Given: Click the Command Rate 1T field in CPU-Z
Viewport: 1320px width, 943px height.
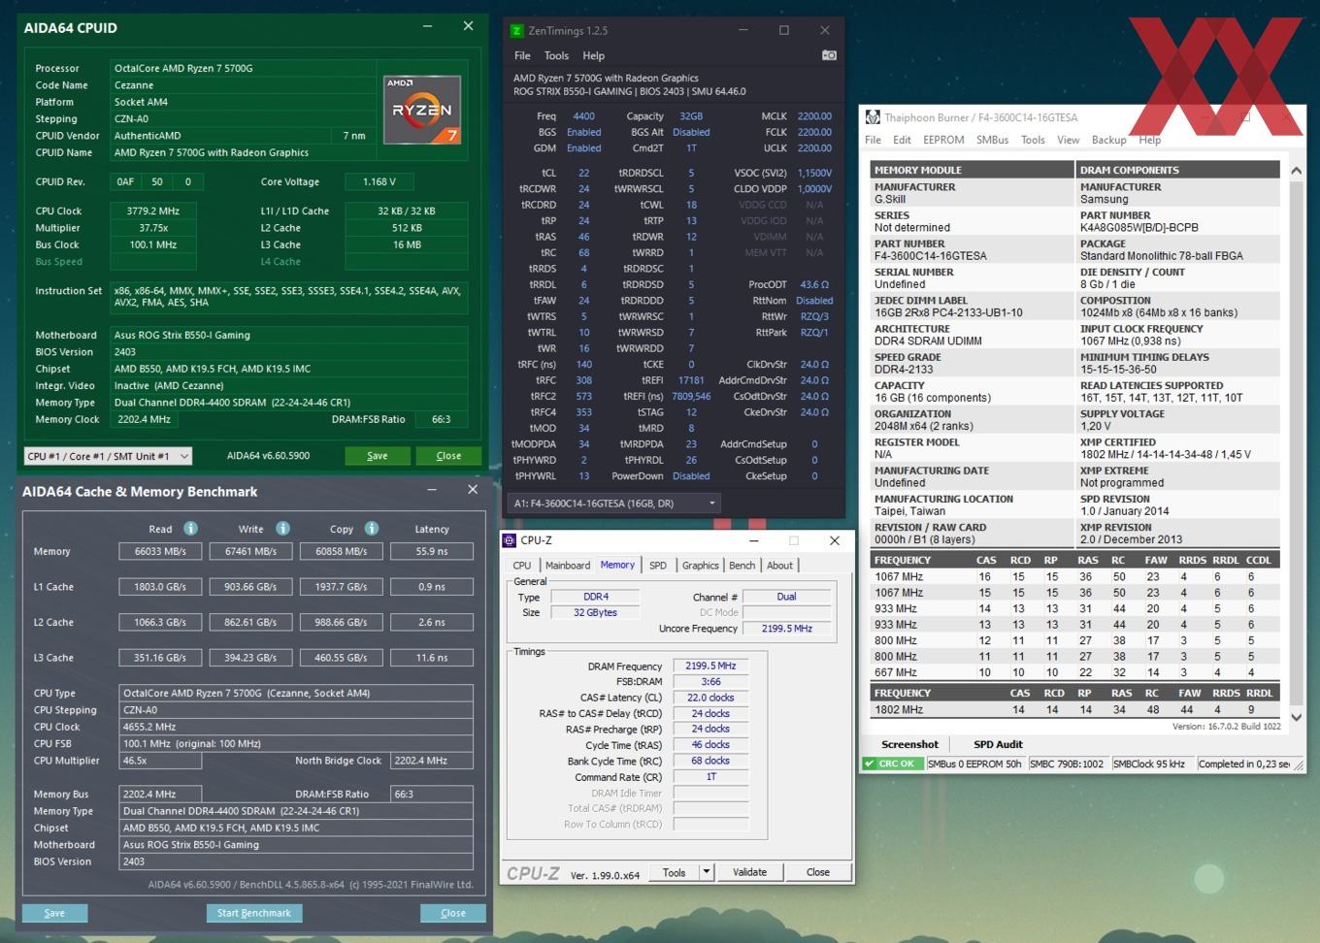Looking at the screenshot, I should click(x=710, y=777).
